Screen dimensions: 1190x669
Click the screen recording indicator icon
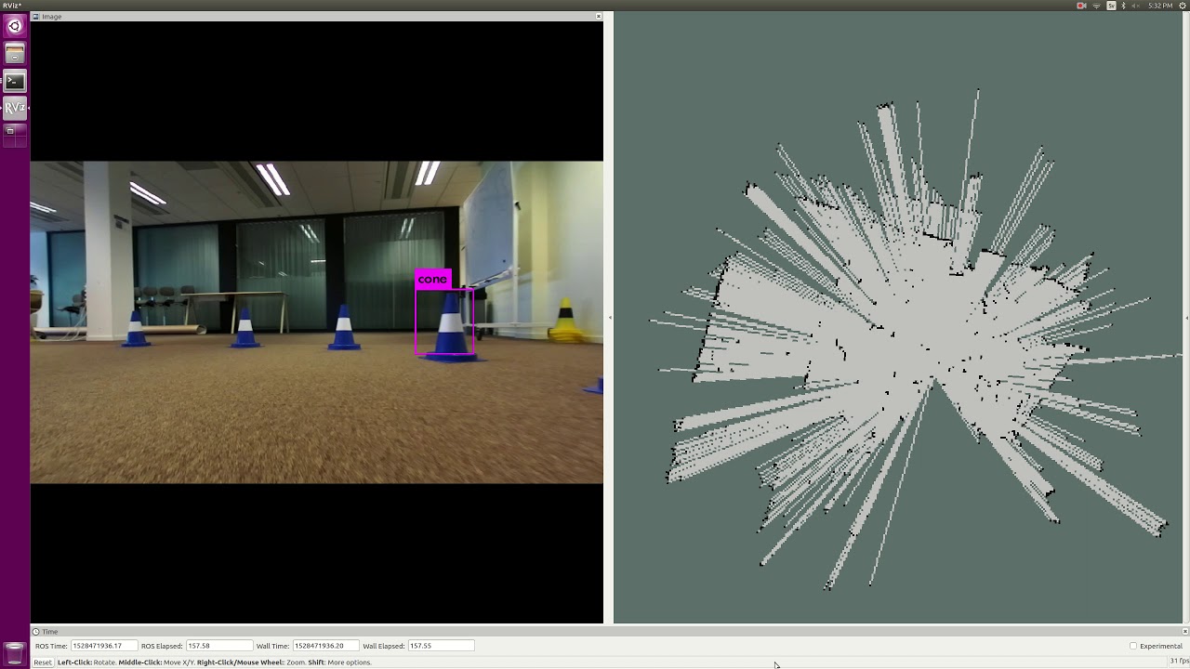1081,6
